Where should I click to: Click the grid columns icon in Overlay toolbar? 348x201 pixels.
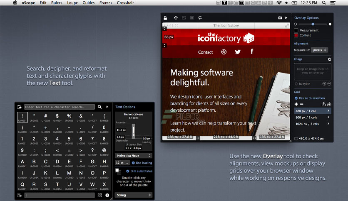click(192, 18)
